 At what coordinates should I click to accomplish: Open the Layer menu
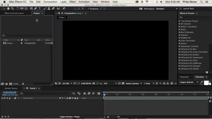(63, 2)
